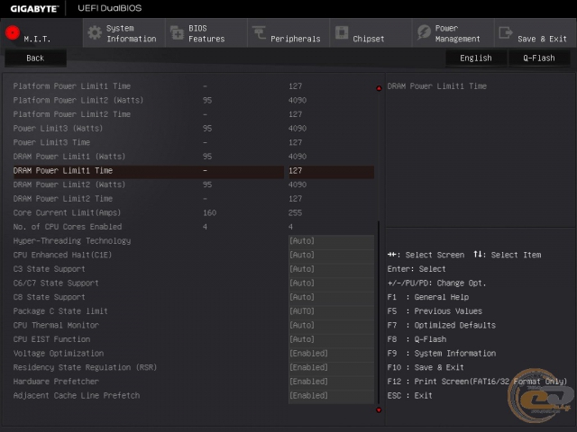
Task: Click the red scroll-down arrow
Action: [379, 410]
